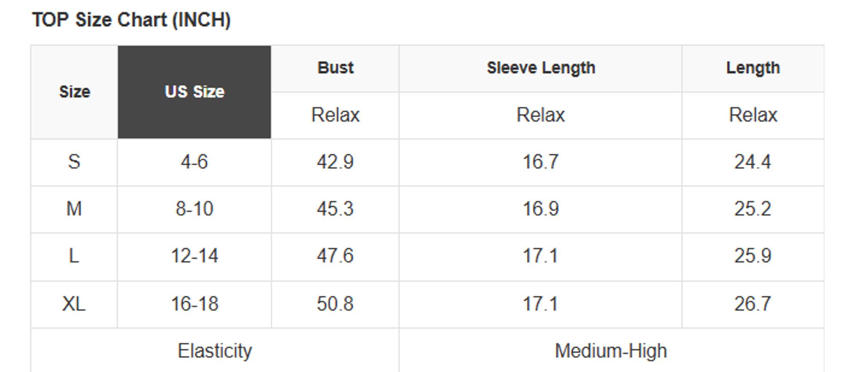Click the XL size row label
This screenshot has width=856, height=372.
[x=74, y=304]
